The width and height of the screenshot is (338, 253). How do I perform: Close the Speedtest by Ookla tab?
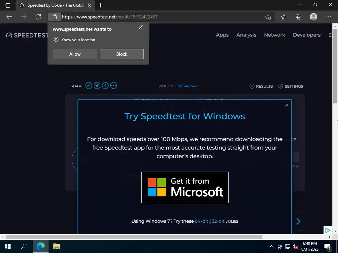click(89, 5)
